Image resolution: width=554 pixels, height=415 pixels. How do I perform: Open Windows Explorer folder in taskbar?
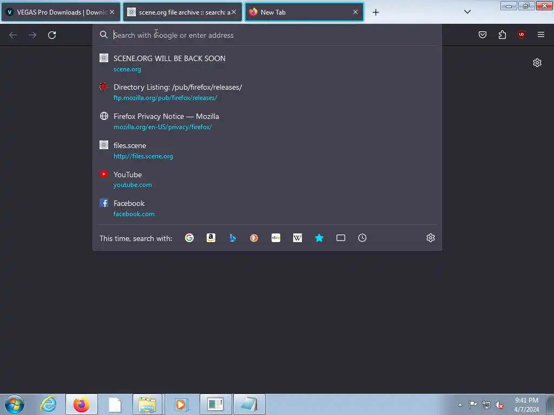[x=147, y=404]
